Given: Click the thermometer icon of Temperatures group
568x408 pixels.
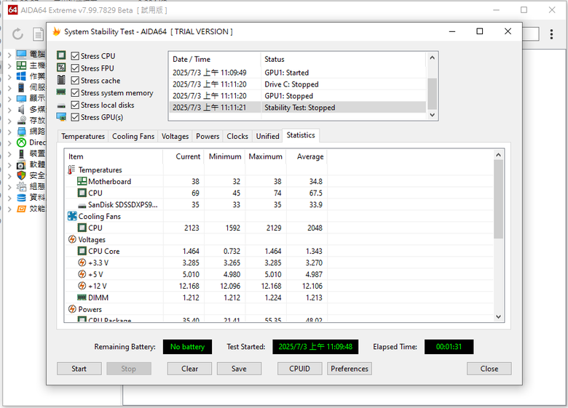Looking at the screenshot, I should (x=71, y=169).
